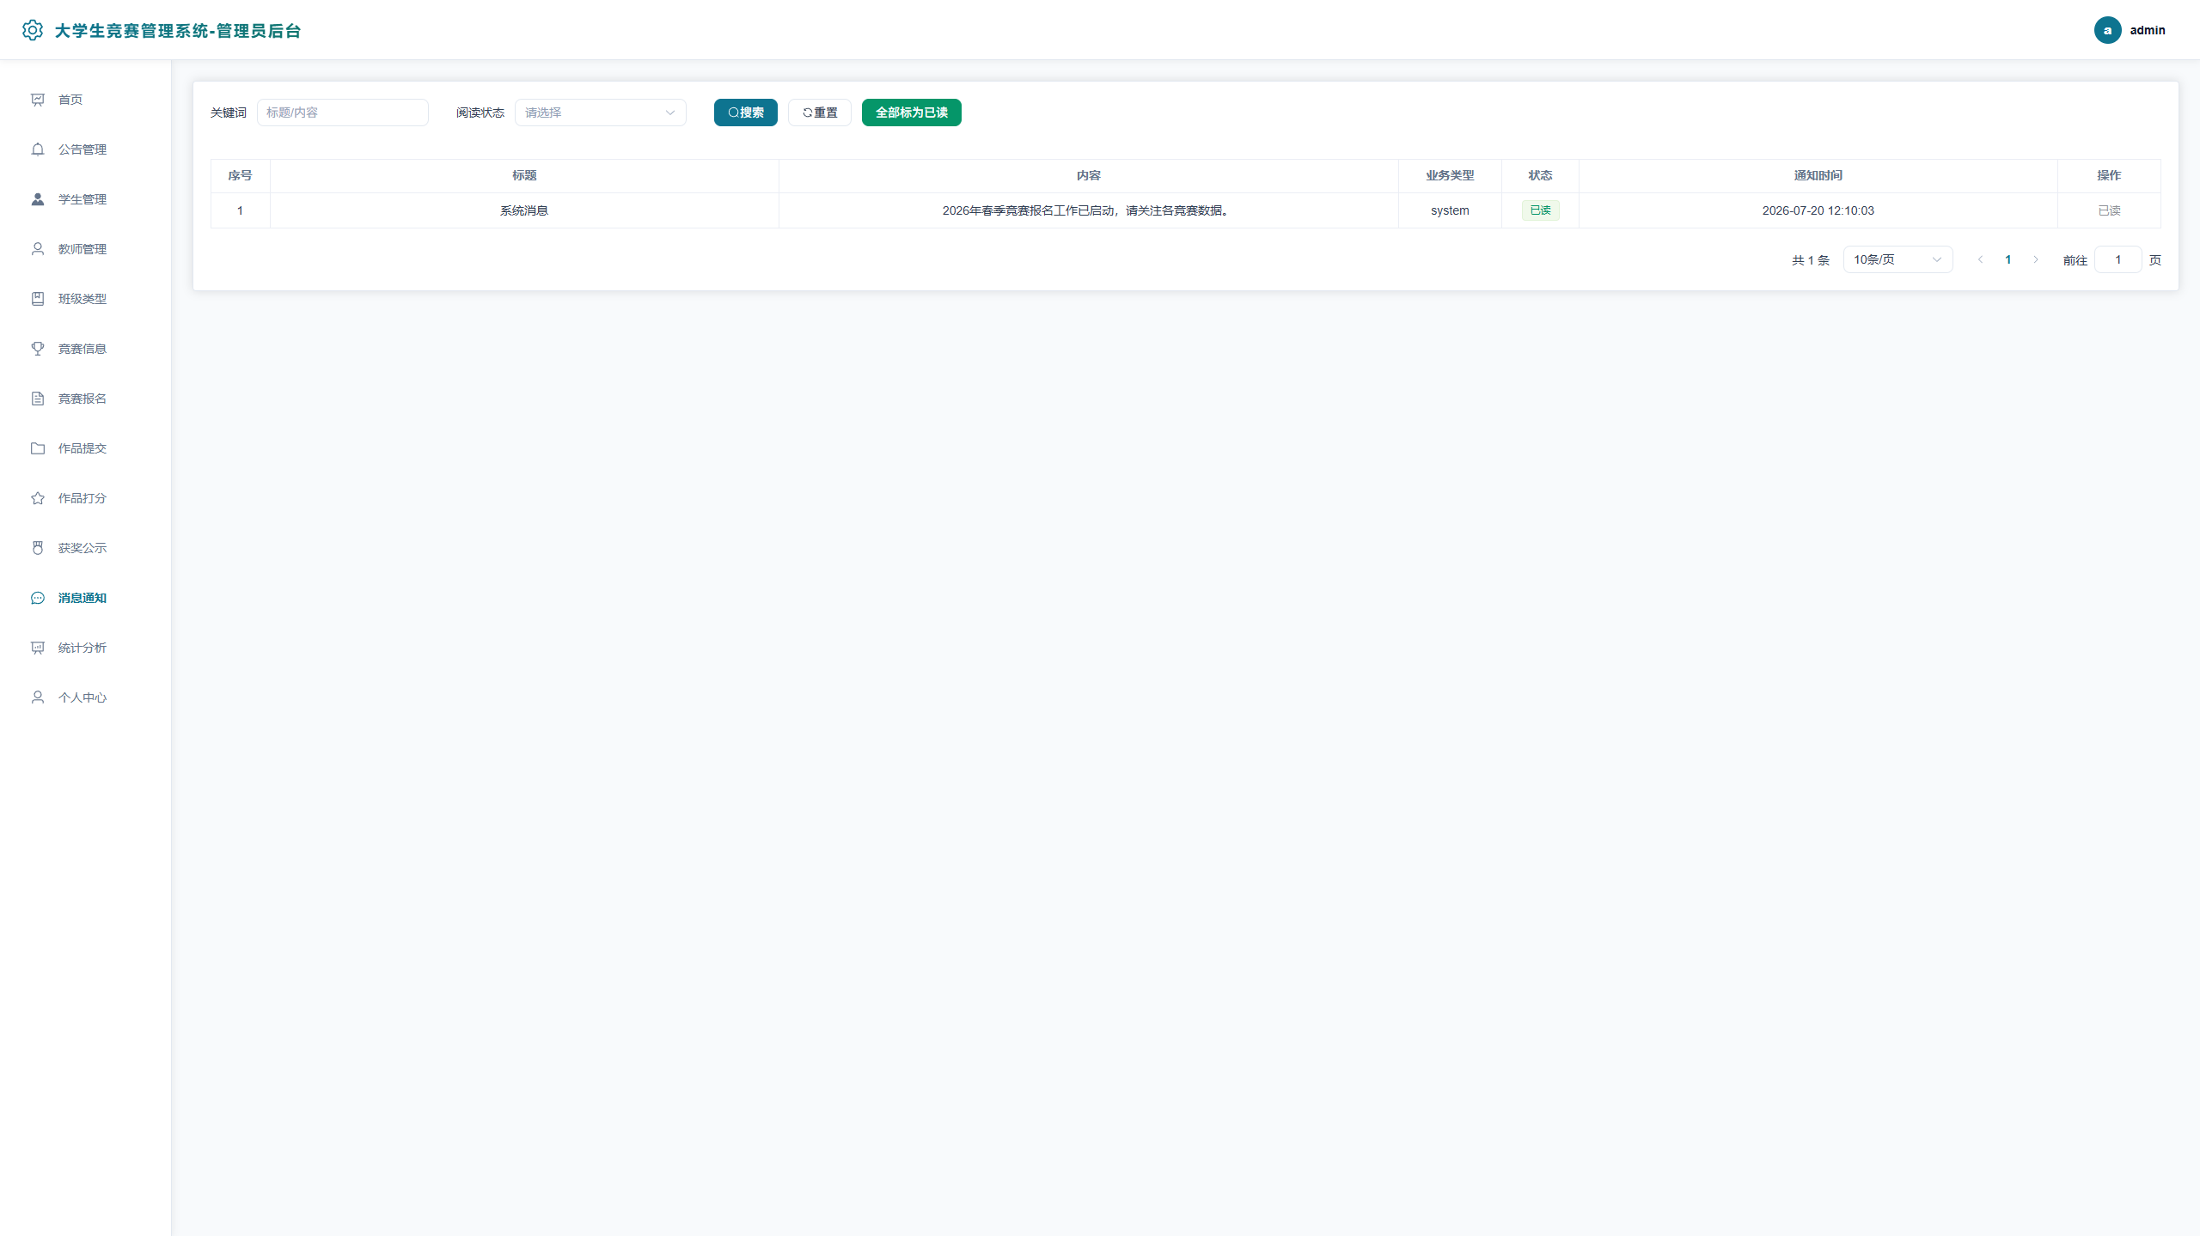The image size is (2200, 1236).
Task: Click the gear logo icon in header
Action: [x=33, y=30]
